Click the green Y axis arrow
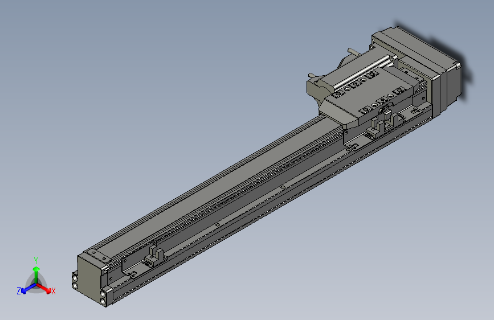Image resolution: width=494 pixels, height=320 pixels. click(x=36, y=274)
